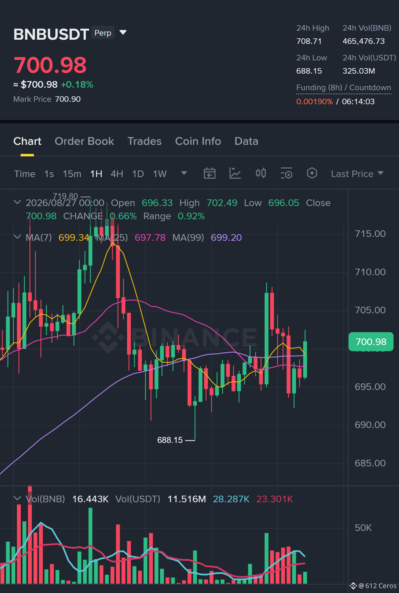The image size is (399, 593).
Task: Open the Trades tab
Action: tap(144, 141)
